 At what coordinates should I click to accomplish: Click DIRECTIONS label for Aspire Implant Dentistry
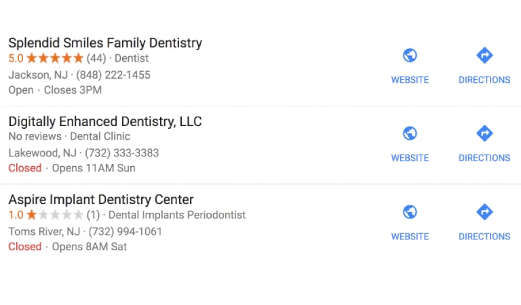tap(484, 237)
